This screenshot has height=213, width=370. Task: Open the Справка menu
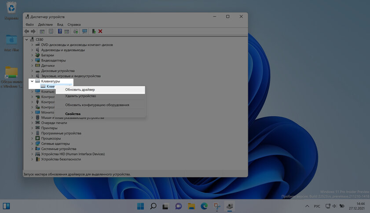tap(74, 25)
